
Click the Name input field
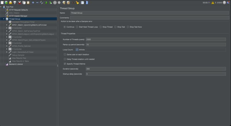150,13
